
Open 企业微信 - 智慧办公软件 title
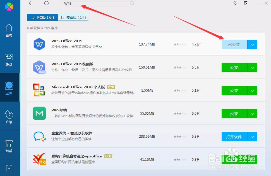[72, 133]
